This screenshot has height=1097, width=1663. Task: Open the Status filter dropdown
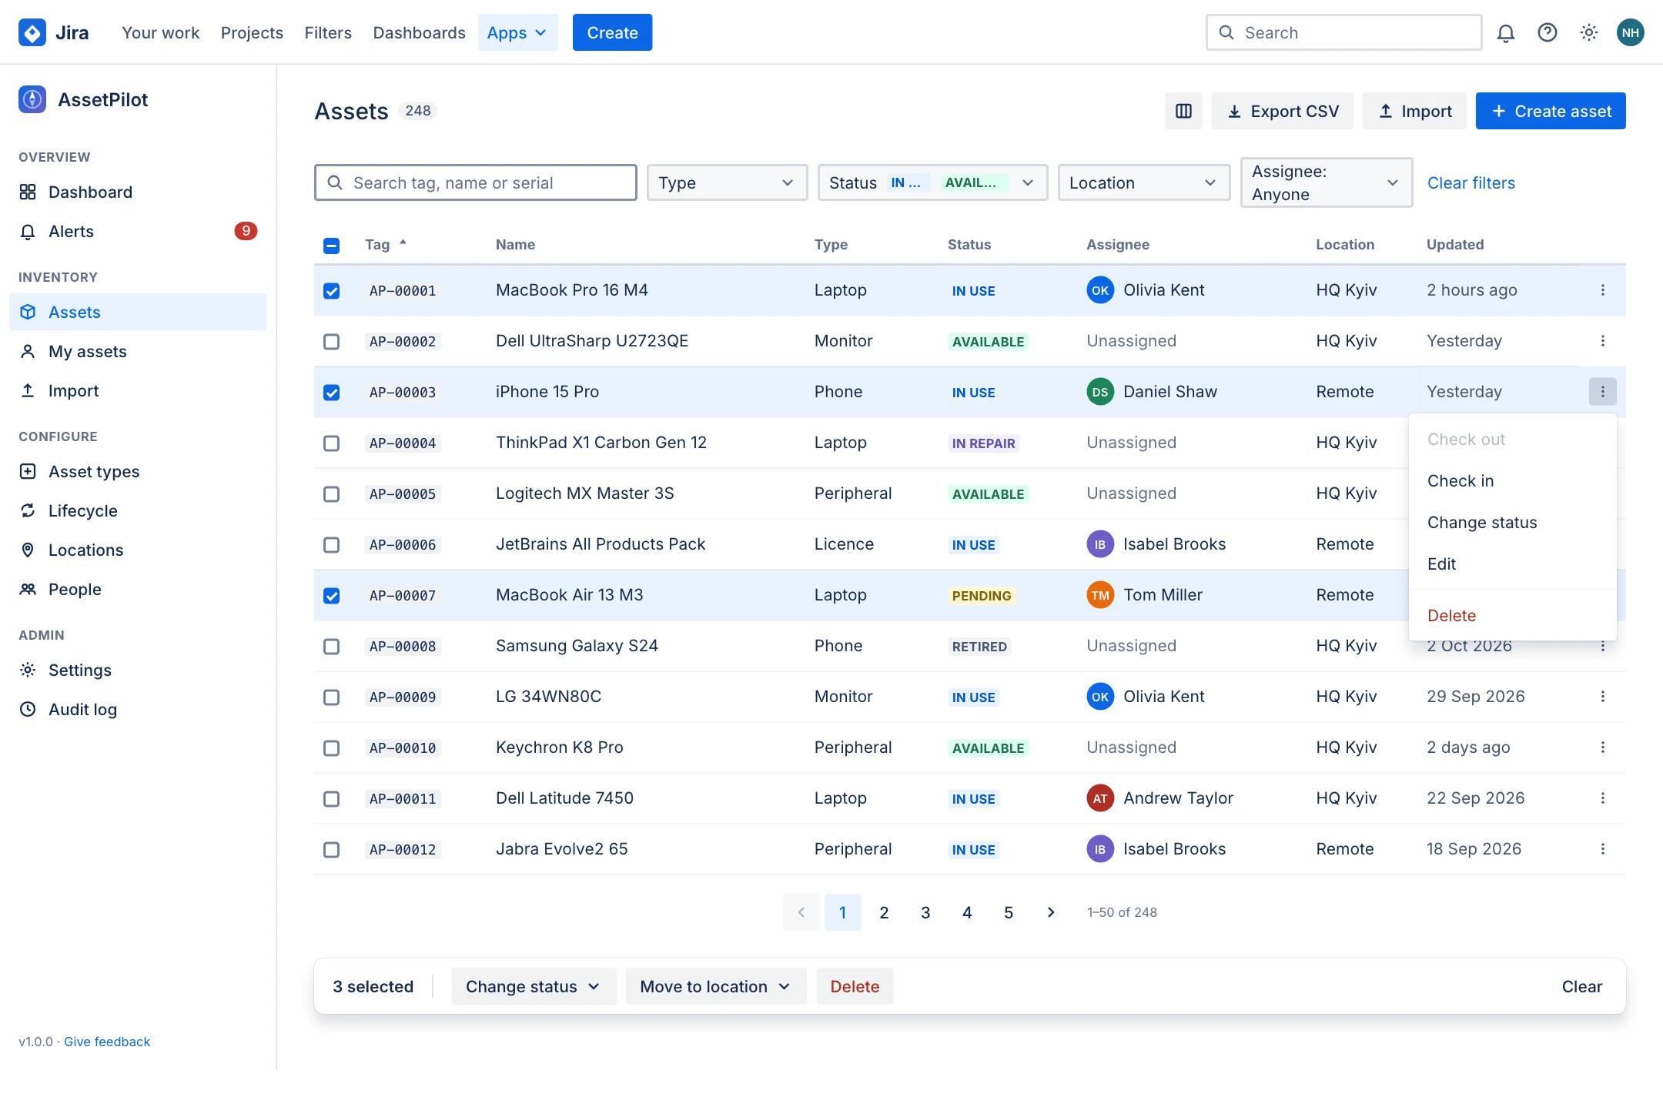click(x=932, y=182)
